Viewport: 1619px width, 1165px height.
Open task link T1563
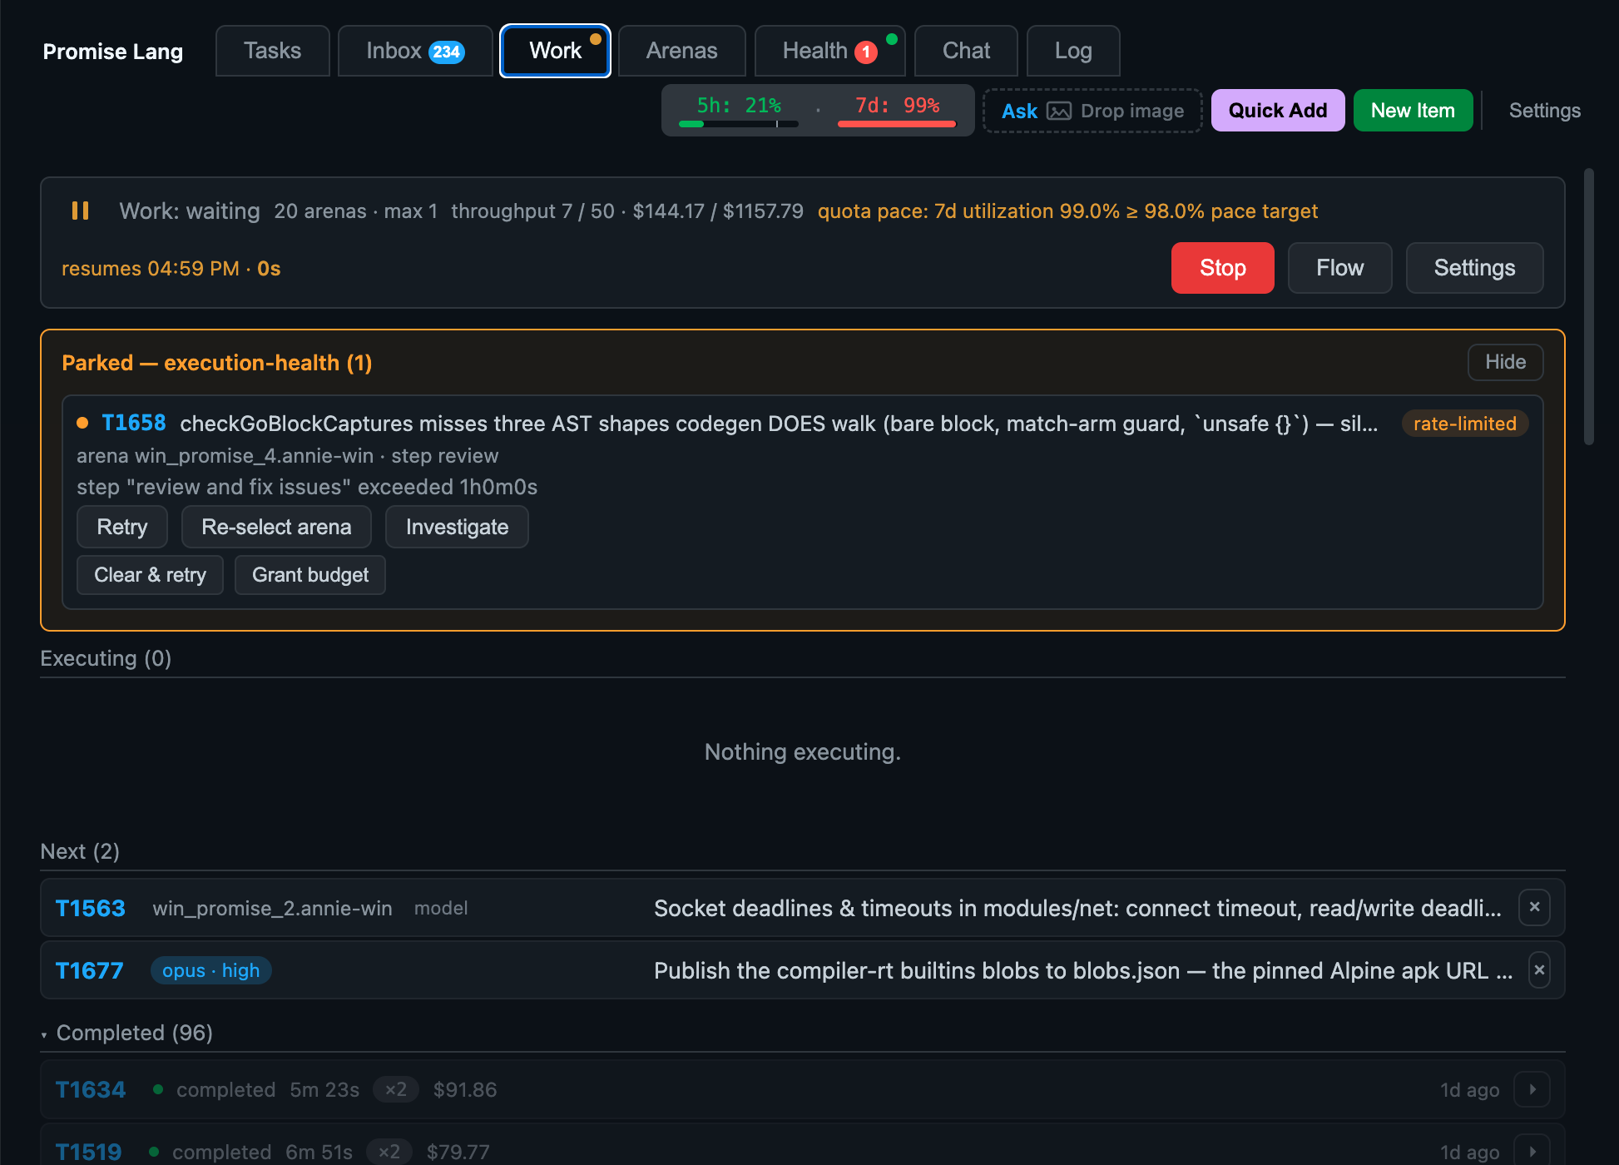(90, 908)
